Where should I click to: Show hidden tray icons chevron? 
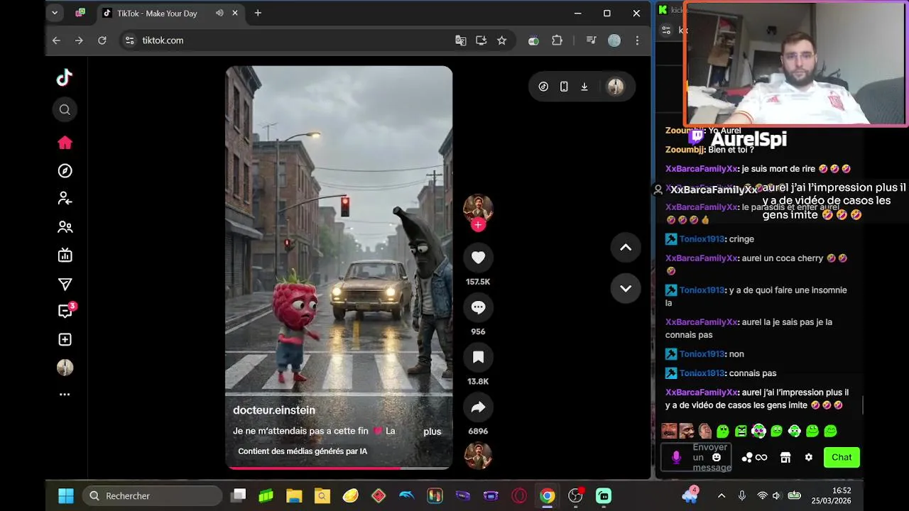pyautogui.click(x=722, y=496)
